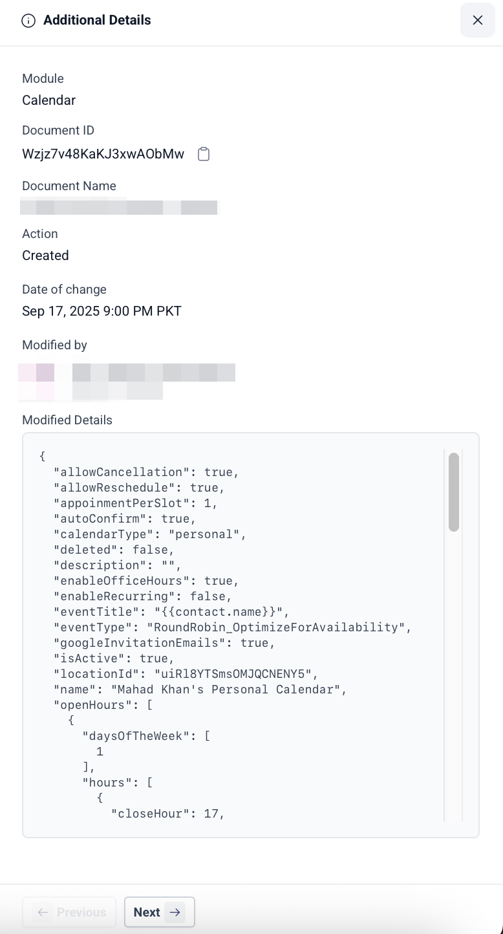
Task: Click the "Modified Details" section label
Action: pyautogui.click(x=67, y=420)
